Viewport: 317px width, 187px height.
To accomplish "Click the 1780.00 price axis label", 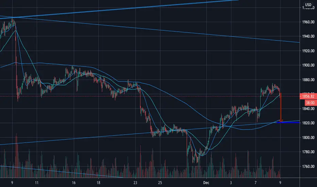I will point(308,152).
